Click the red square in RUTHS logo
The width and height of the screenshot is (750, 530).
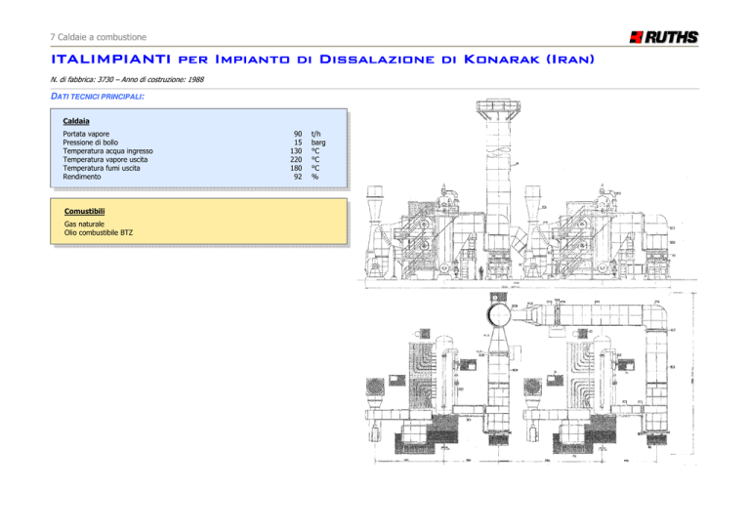click(x=637, y=38)
